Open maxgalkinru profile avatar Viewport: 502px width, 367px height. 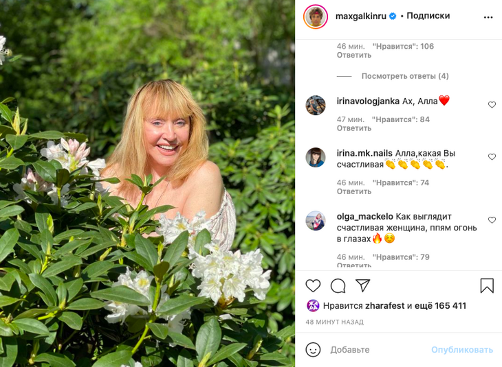(x=316, y=16)
